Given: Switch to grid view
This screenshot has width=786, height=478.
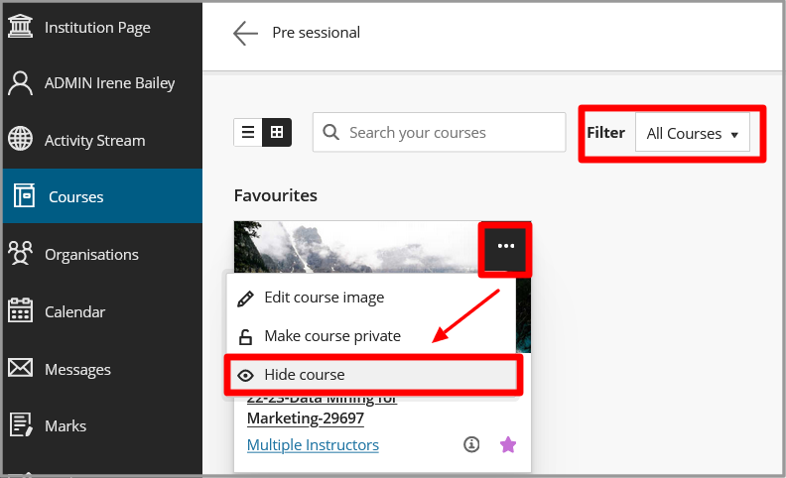Looking at the screenshot, I should (x=277, y=132).
